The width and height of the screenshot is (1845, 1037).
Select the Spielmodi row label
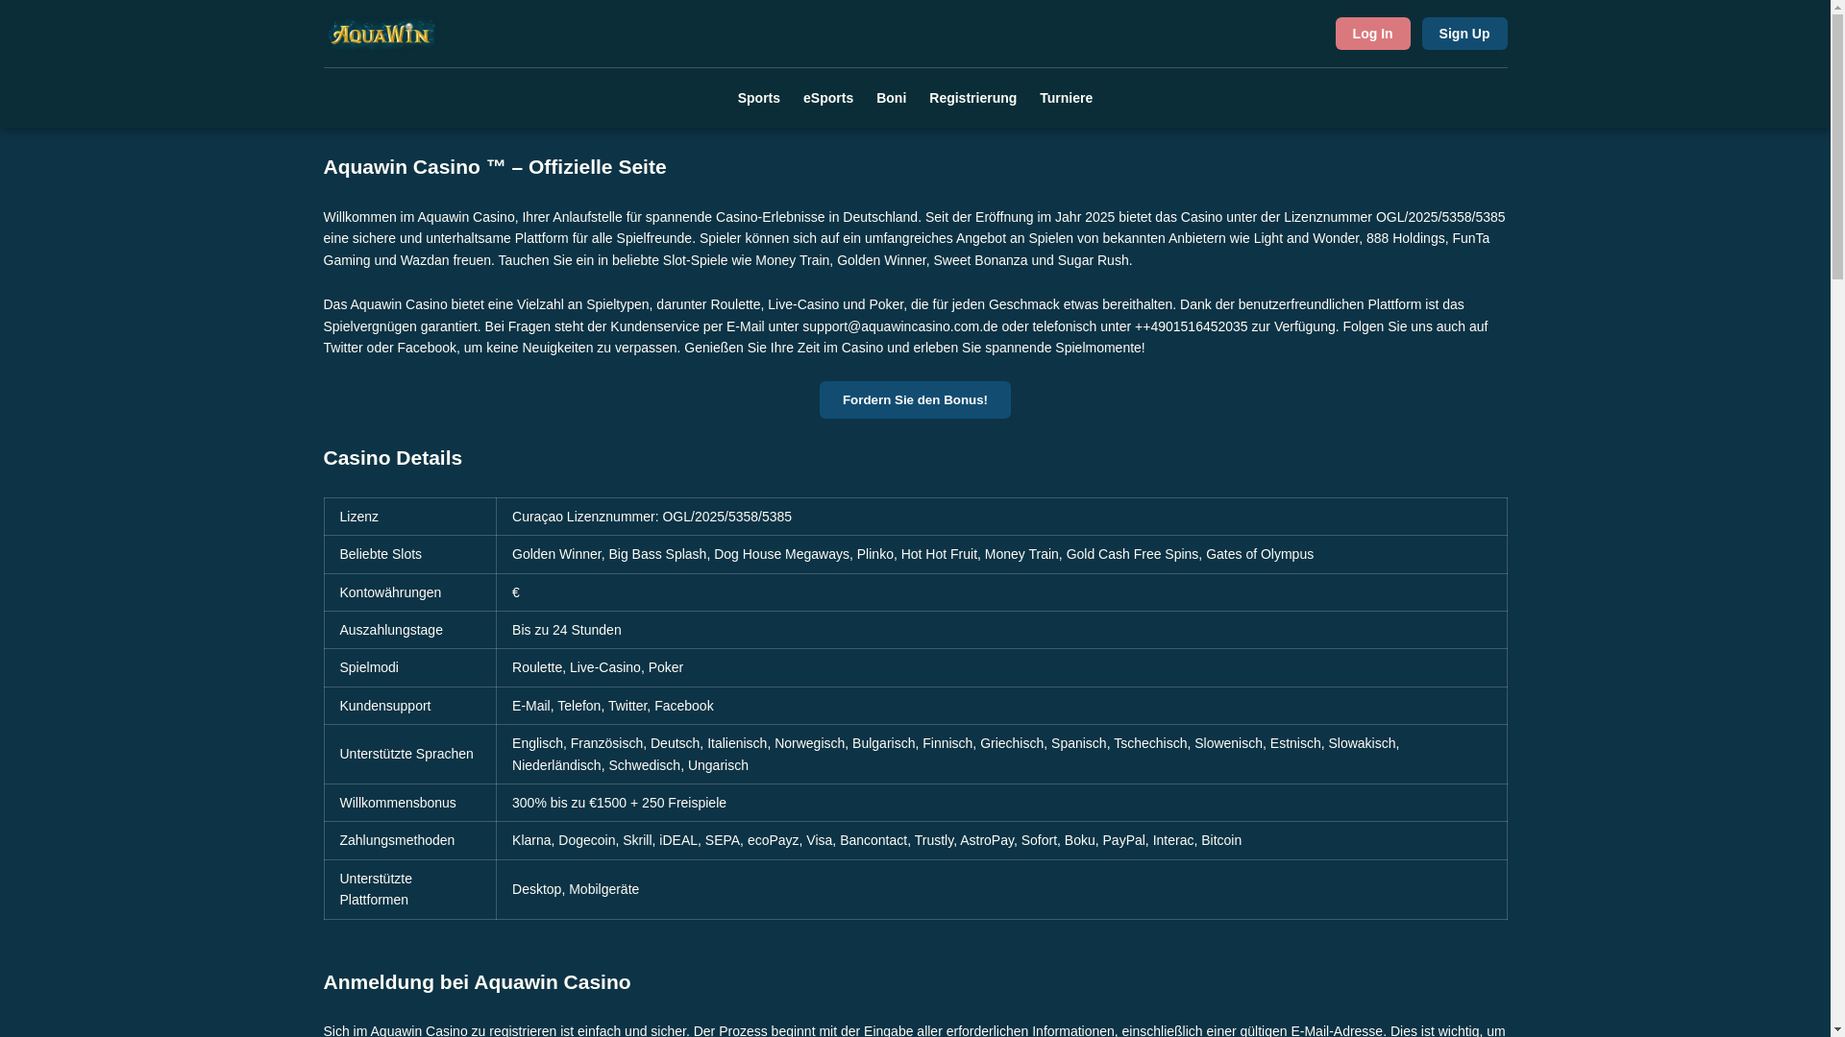[410, 667]
